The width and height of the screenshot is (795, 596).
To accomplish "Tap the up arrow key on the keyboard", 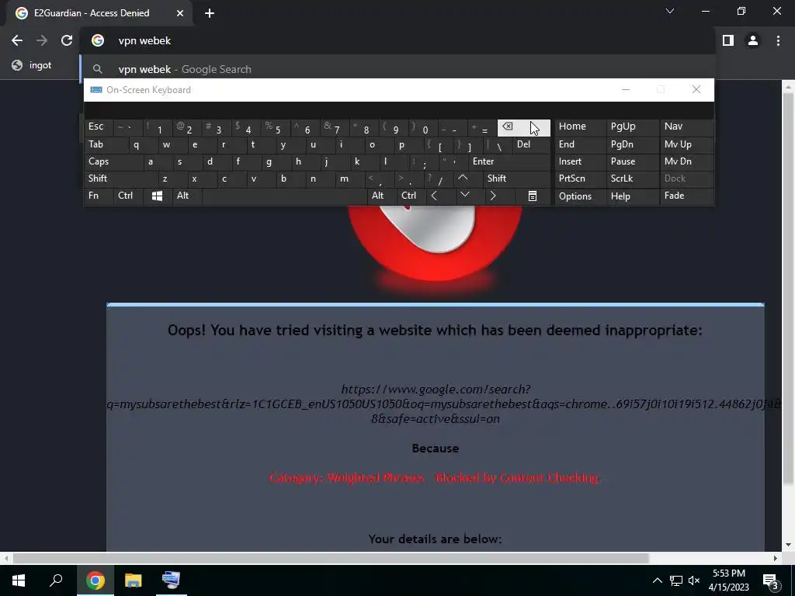I will pyautogui.click(x=463, y=178).
